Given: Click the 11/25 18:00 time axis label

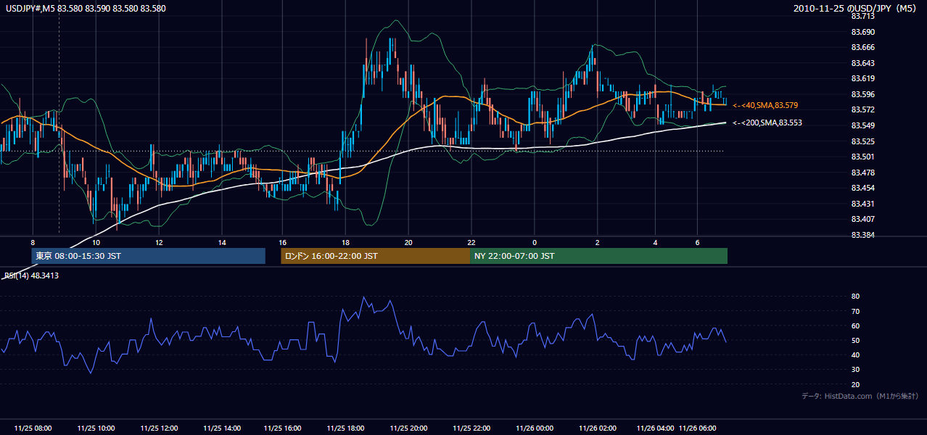Looking at the screenshot, I should 346,428.
